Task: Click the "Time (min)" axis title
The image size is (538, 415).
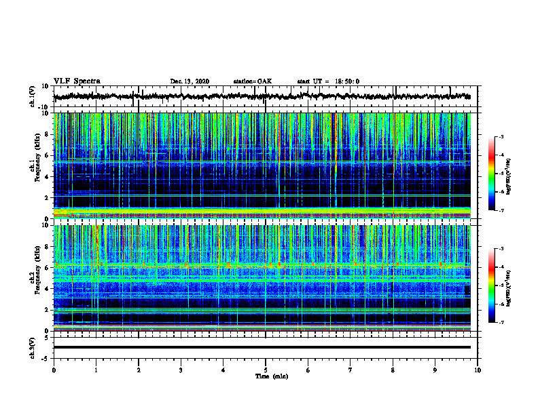Action: (272, 376)
